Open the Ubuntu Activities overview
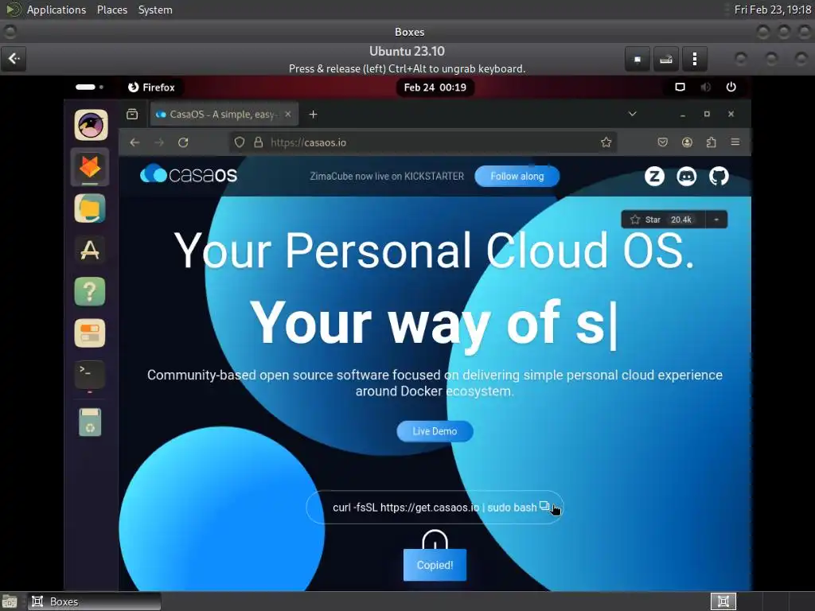Viewport: 815px width, 611px height. (x=89, y=87)
